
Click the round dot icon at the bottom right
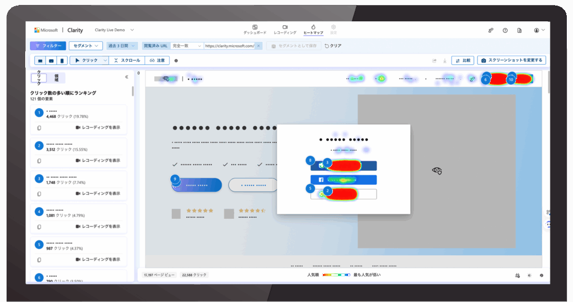[x=542, y=276]
